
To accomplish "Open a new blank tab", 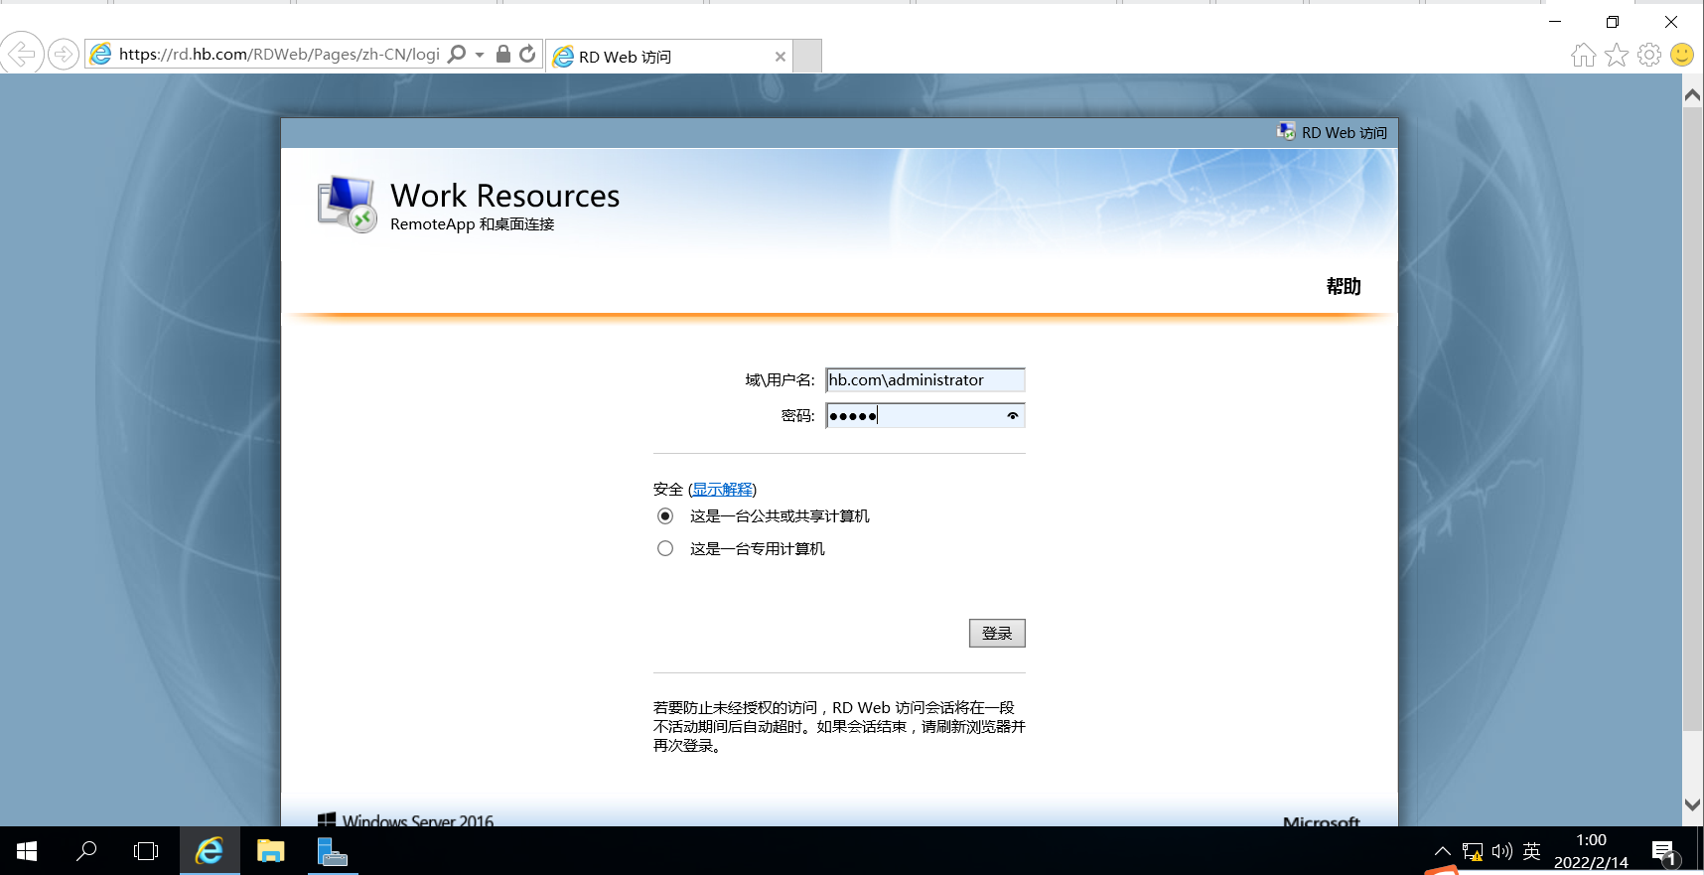I will point(808,56).
